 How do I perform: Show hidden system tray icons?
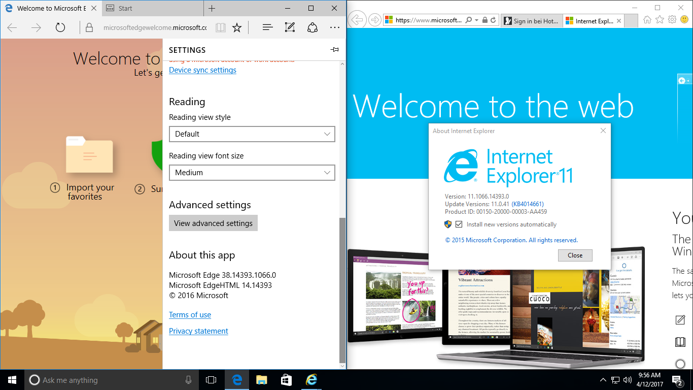603,380
